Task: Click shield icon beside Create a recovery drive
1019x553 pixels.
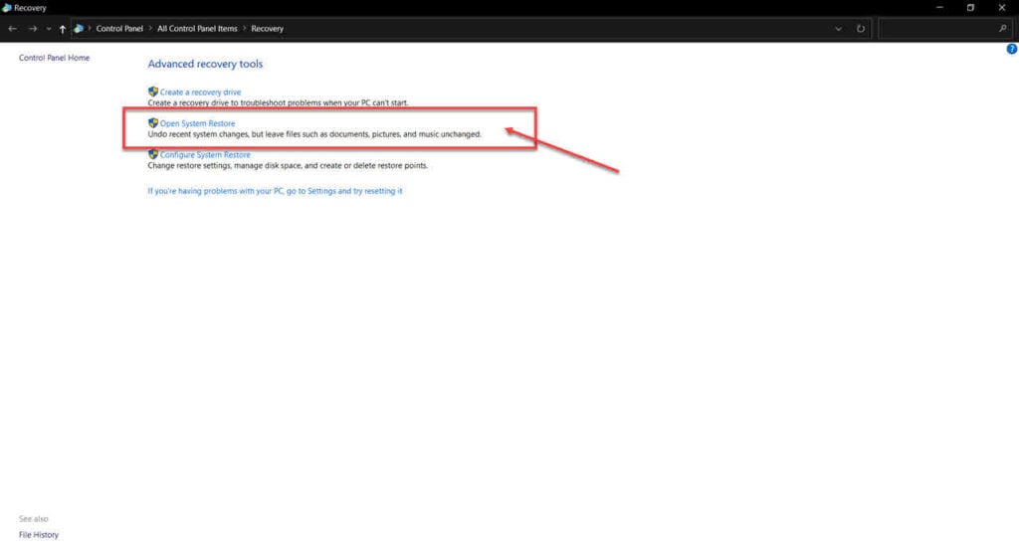Action: (152, 92)
